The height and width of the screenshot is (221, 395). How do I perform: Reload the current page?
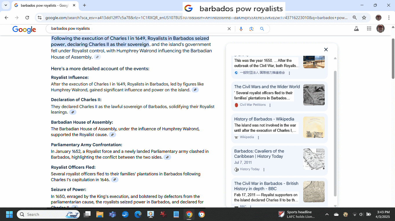(27, 18)
